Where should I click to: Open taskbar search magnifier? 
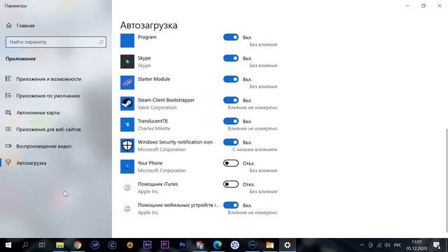click(25, 245)
